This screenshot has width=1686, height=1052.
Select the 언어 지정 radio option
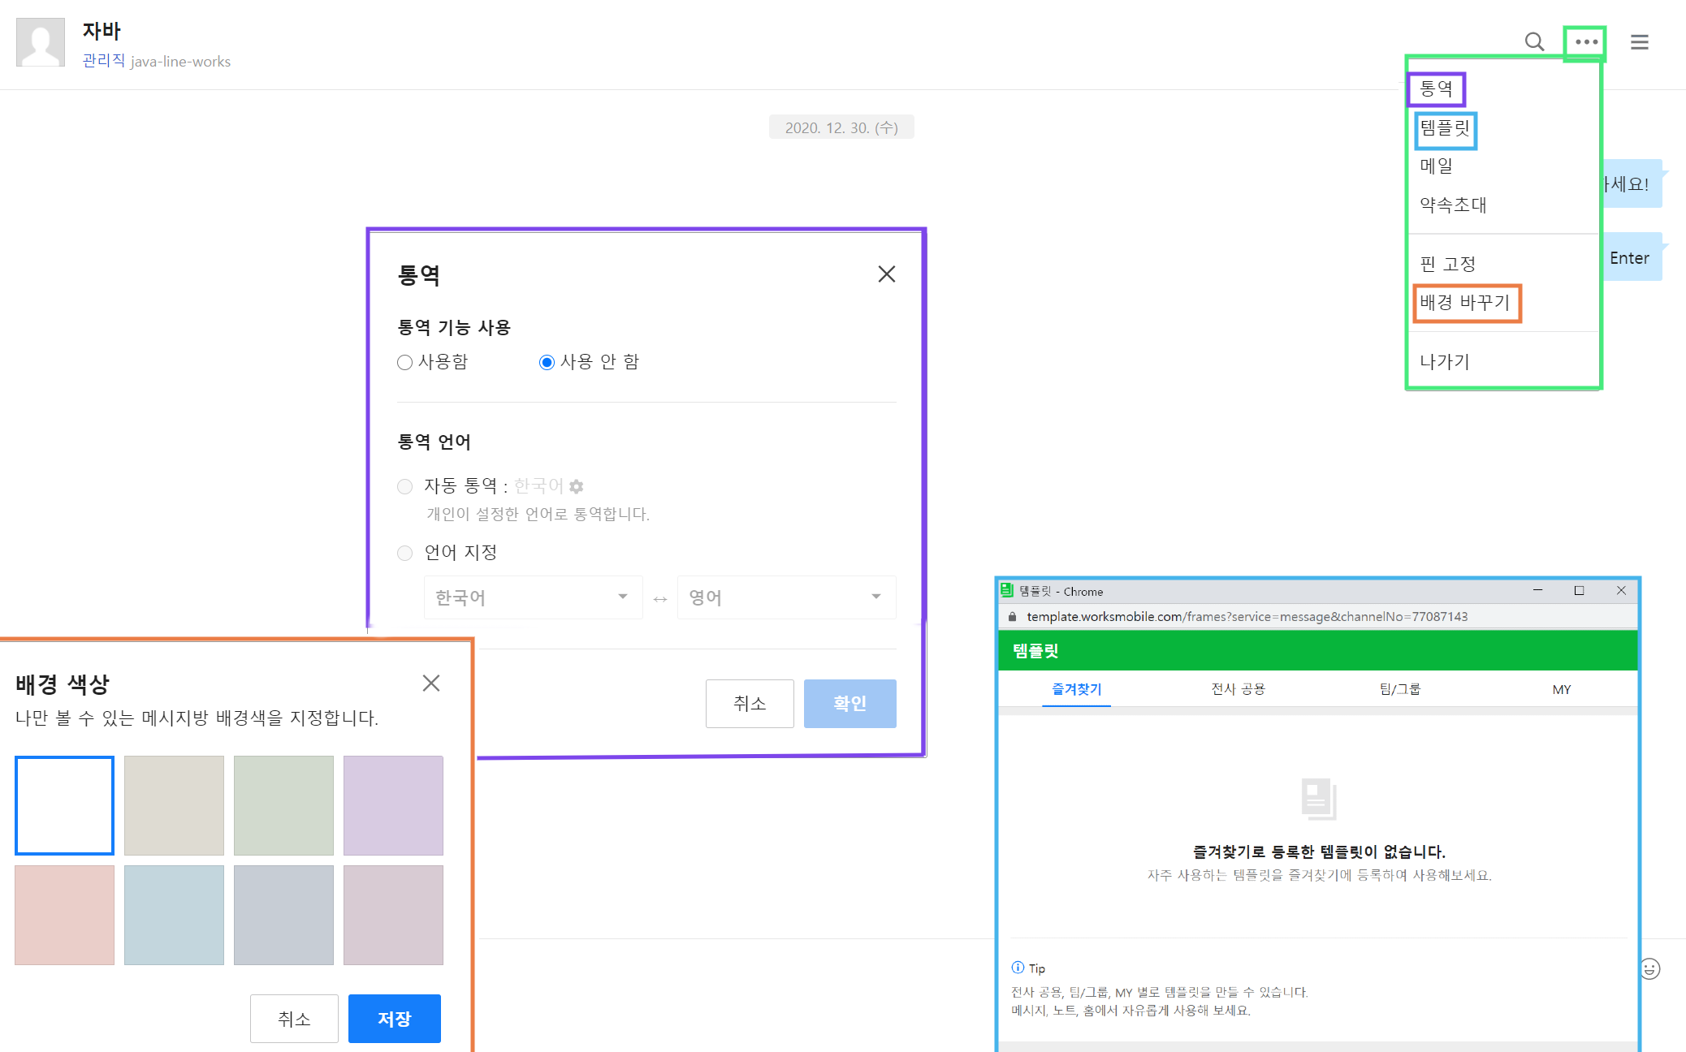[x=404, y=553]
